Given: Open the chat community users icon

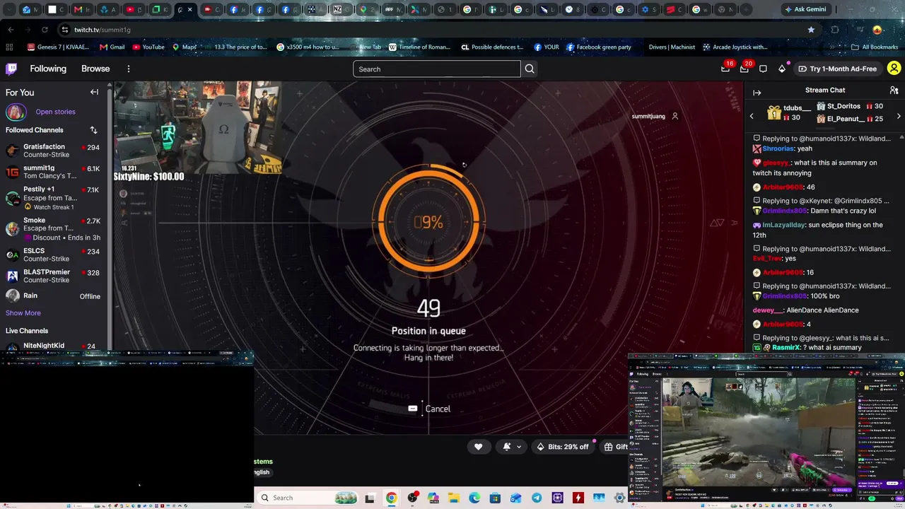Looking at the screenshot, I should [x=894, y=90].
